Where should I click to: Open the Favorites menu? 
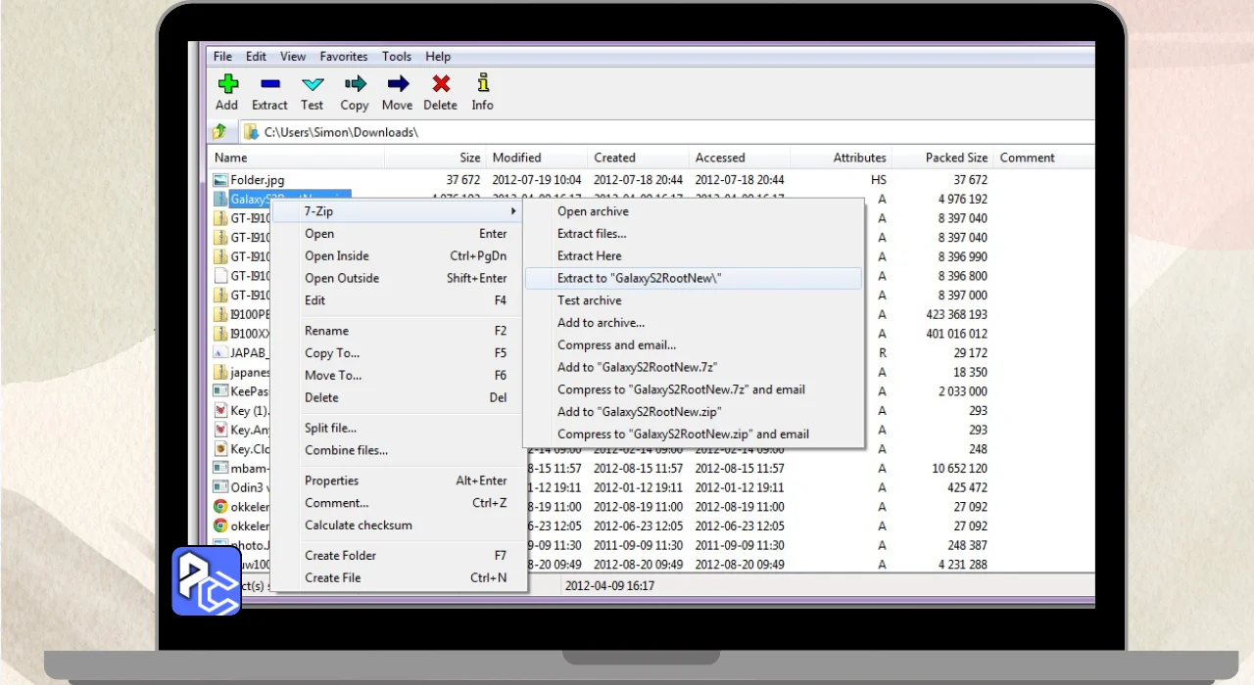(343, 57)
